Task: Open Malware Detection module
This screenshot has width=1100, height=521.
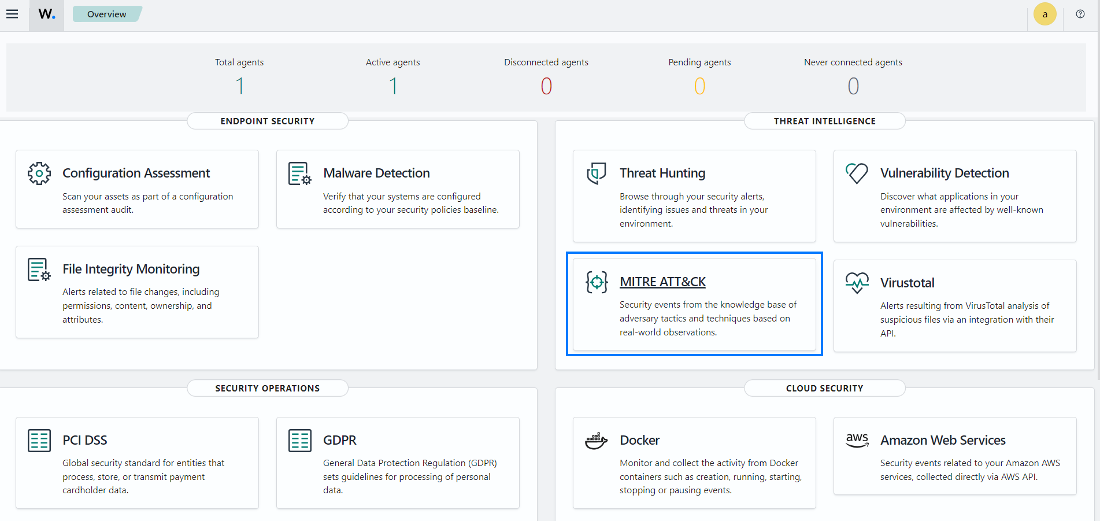Action: [x=376, y=173]
